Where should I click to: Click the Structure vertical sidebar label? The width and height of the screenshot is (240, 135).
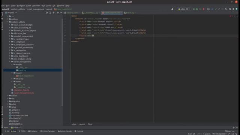pyautogui.click(x=2, y=111)
